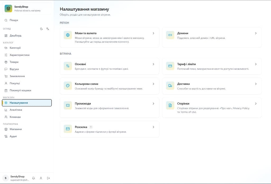271x184 pixels.
Task: Expand the Розсилка chevron arrow
Action: (x=153, y=127)
